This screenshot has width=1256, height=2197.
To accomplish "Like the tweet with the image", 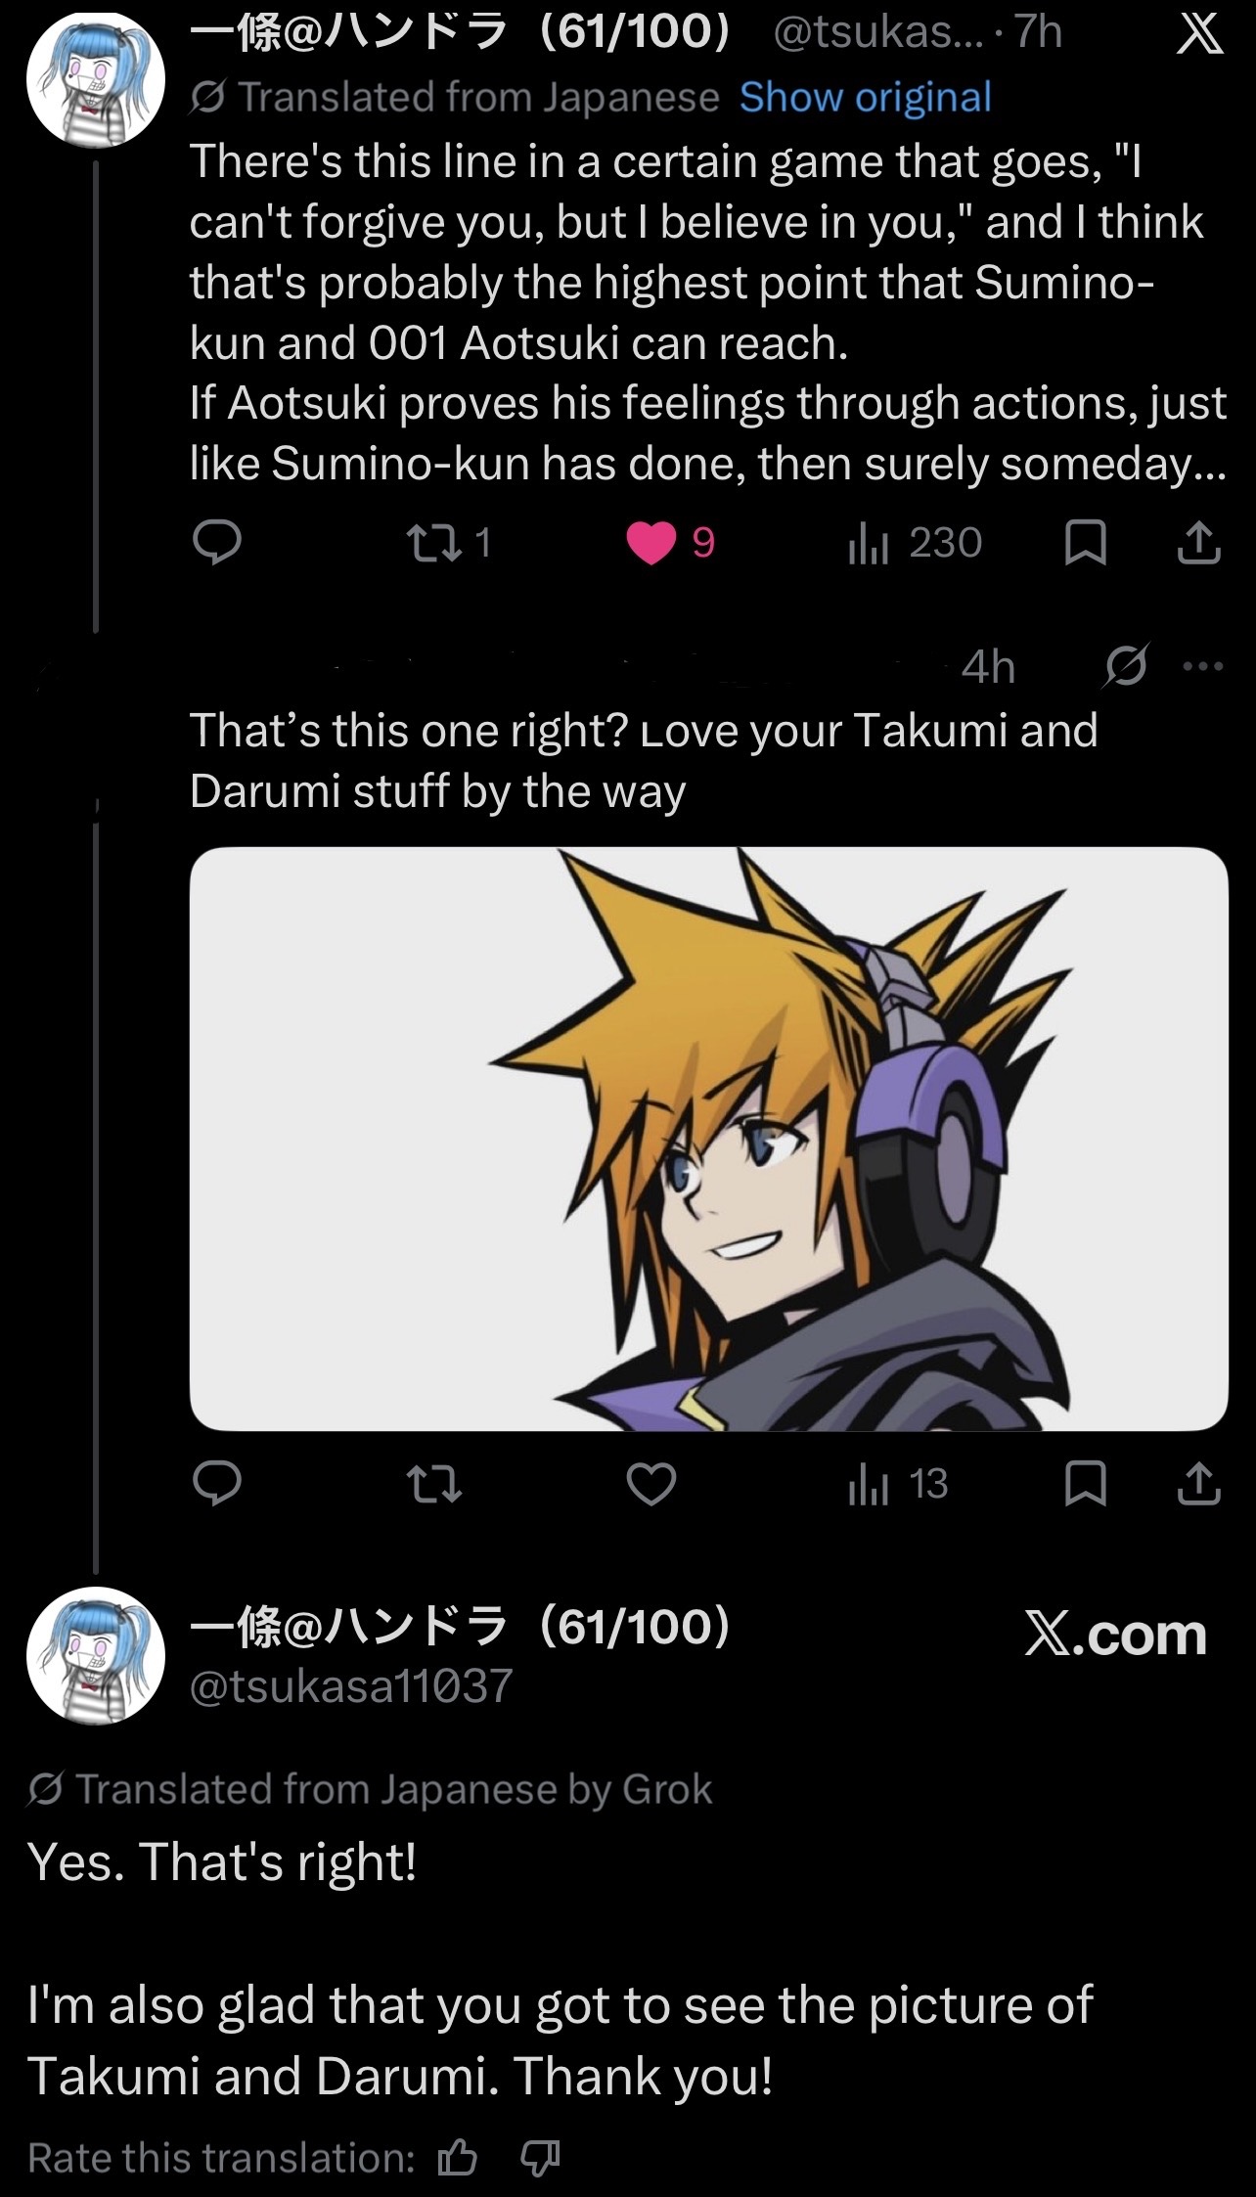I will (x=651, y=1484).
